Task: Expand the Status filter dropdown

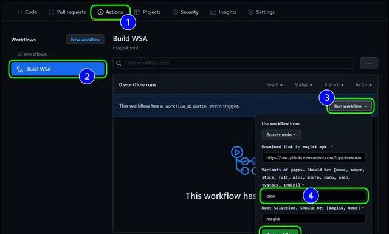Action: tap(303, 85)
